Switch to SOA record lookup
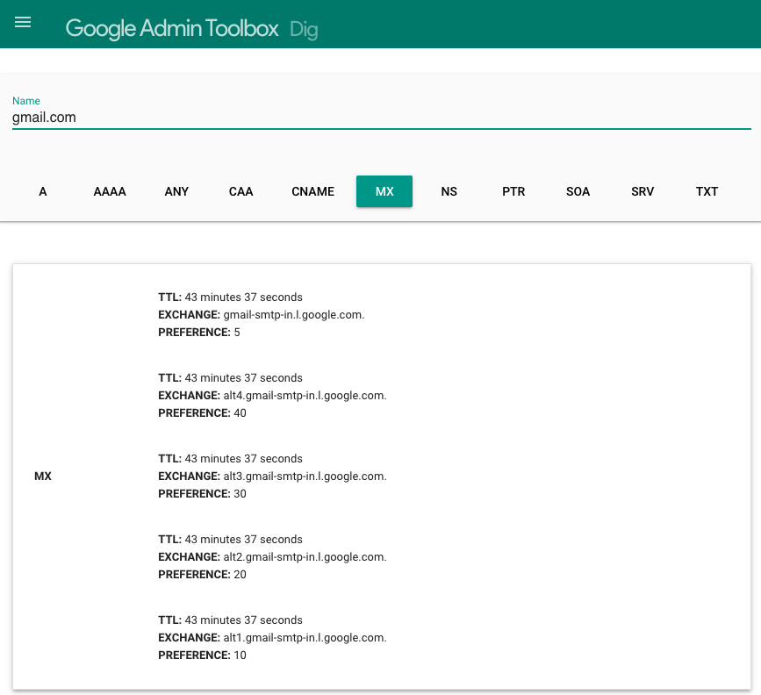 [578, 191]
